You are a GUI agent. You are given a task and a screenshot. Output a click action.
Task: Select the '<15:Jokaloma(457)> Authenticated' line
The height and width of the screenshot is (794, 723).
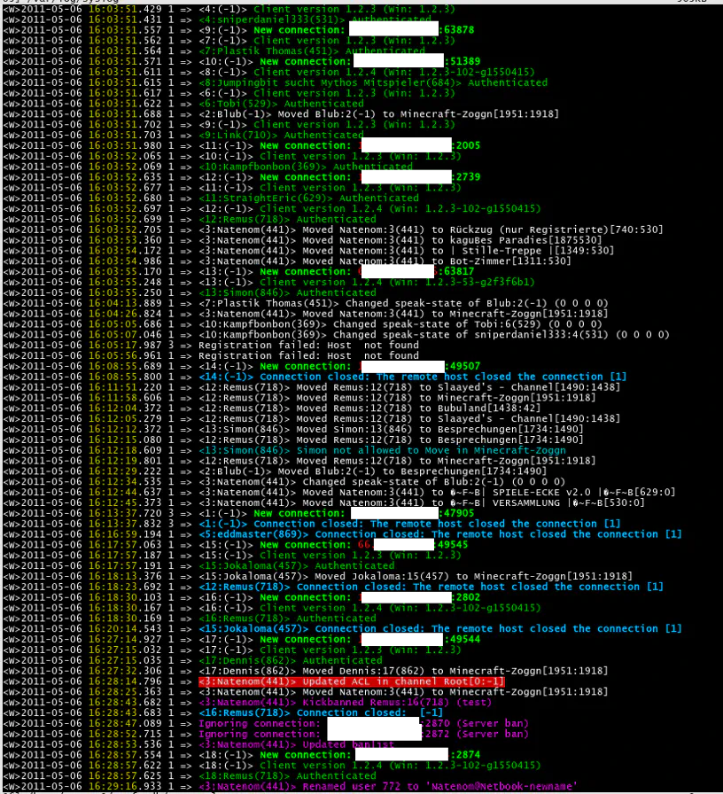pyautogui.click(x=297, y=565)
